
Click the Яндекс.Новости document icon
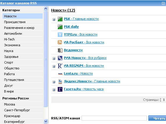pyautogui.click(x=60, y=82)
